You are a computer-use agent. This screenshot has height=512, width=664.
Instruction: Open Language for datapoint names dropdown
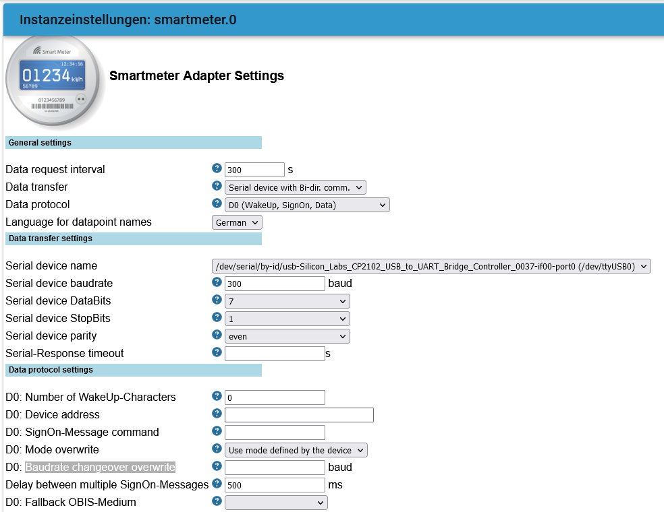pyautogui.click(x=237, y=222)
